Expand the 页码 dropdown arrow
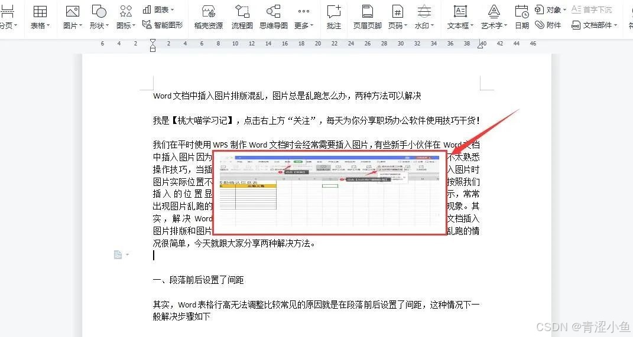Screen dimensions: 633x337 [x=405, y=25]
